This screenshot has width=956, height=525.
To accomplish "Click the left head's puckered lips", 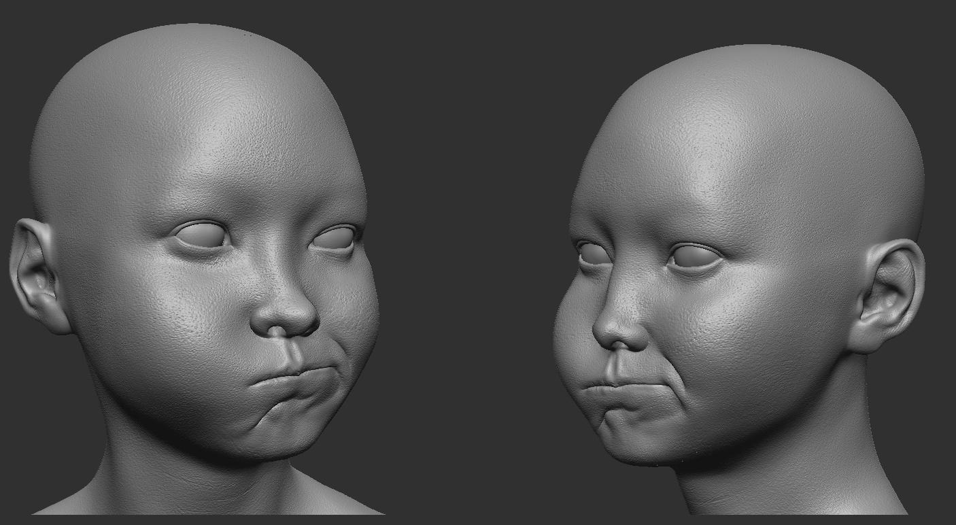I will 296,377.
